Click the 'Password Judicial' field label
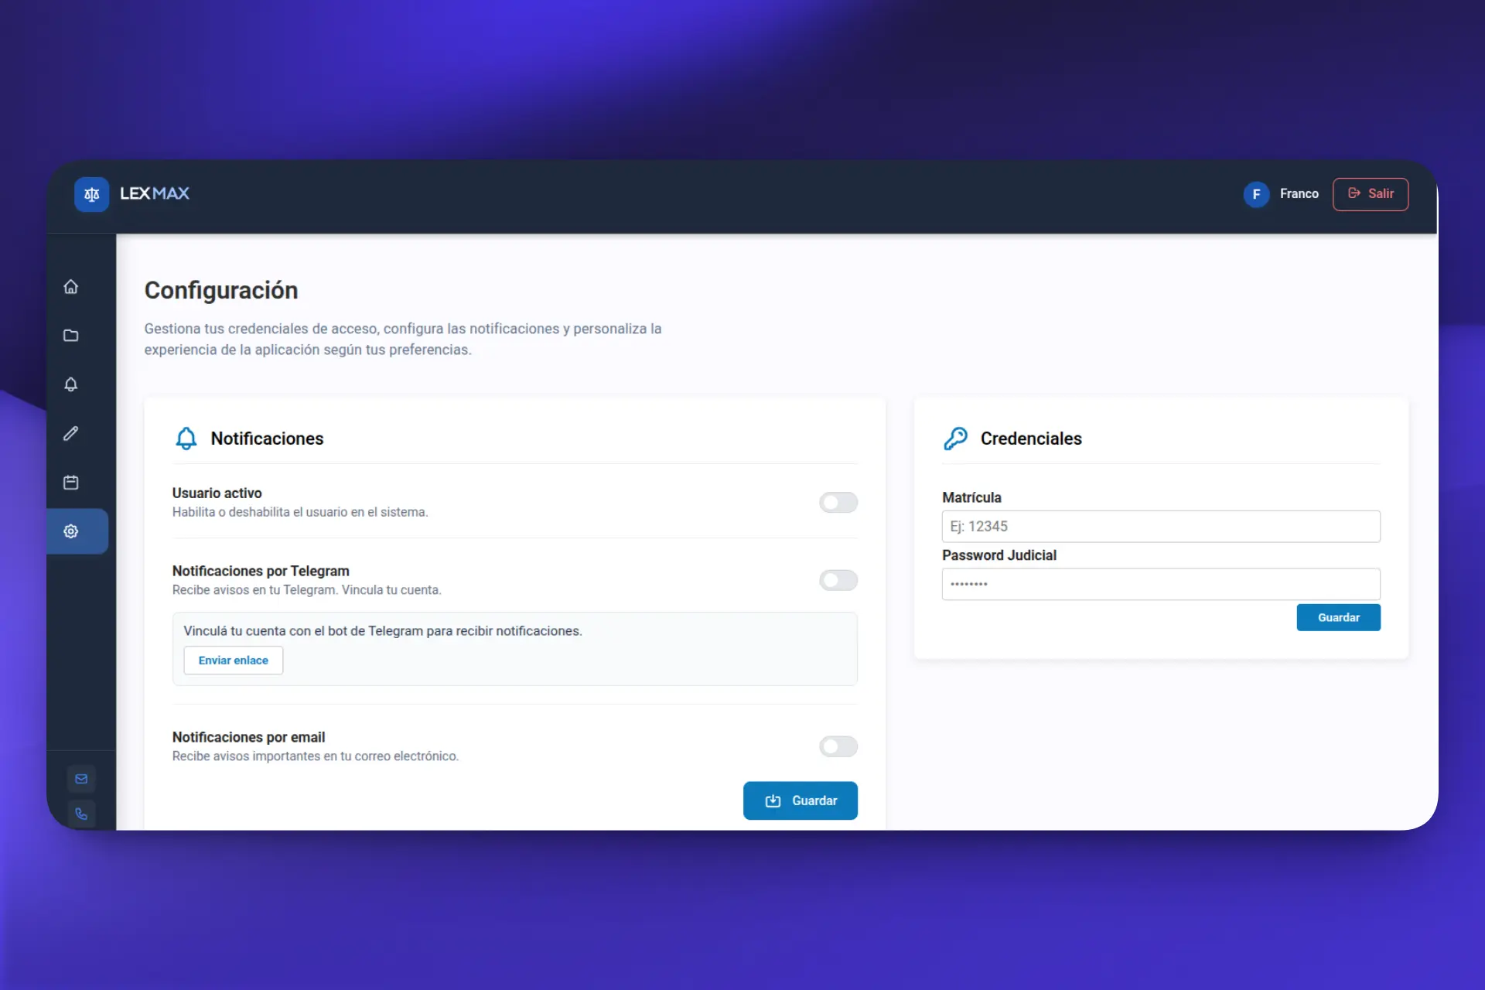Viewport: 1485px width, 990px height. point(999,555)
